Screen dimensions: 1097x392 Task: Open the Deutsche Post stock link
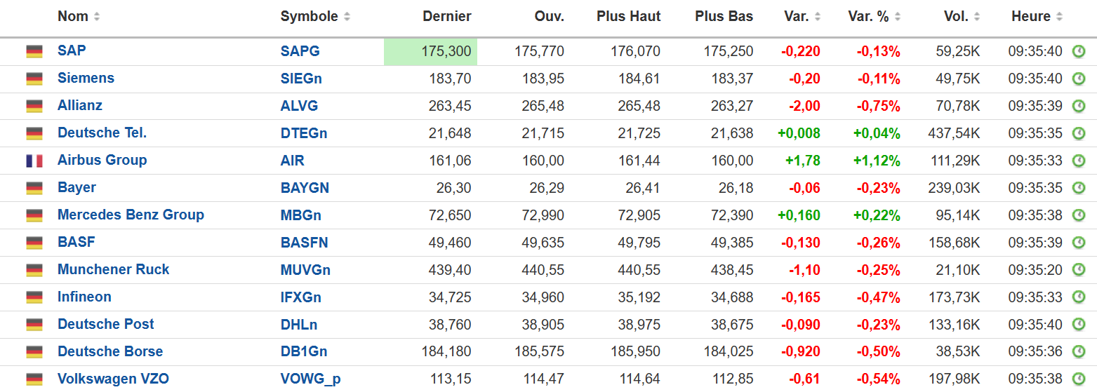(105, 324)
